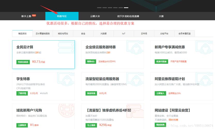The image size is (215, 129).
Task: Select the first carousel indicator dash
Action: pos(99,8)
